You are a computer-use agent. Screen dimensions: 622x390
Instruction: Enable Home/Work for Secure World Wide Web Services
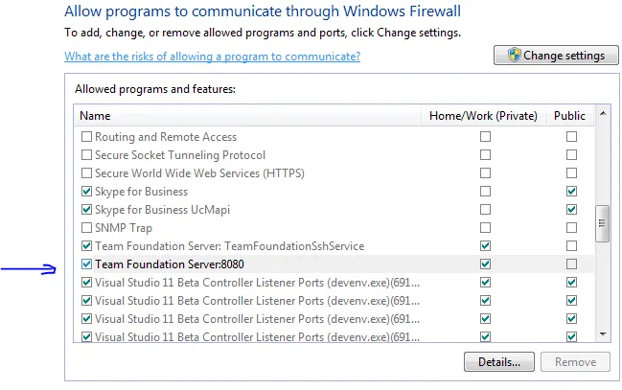pos(485,173)
